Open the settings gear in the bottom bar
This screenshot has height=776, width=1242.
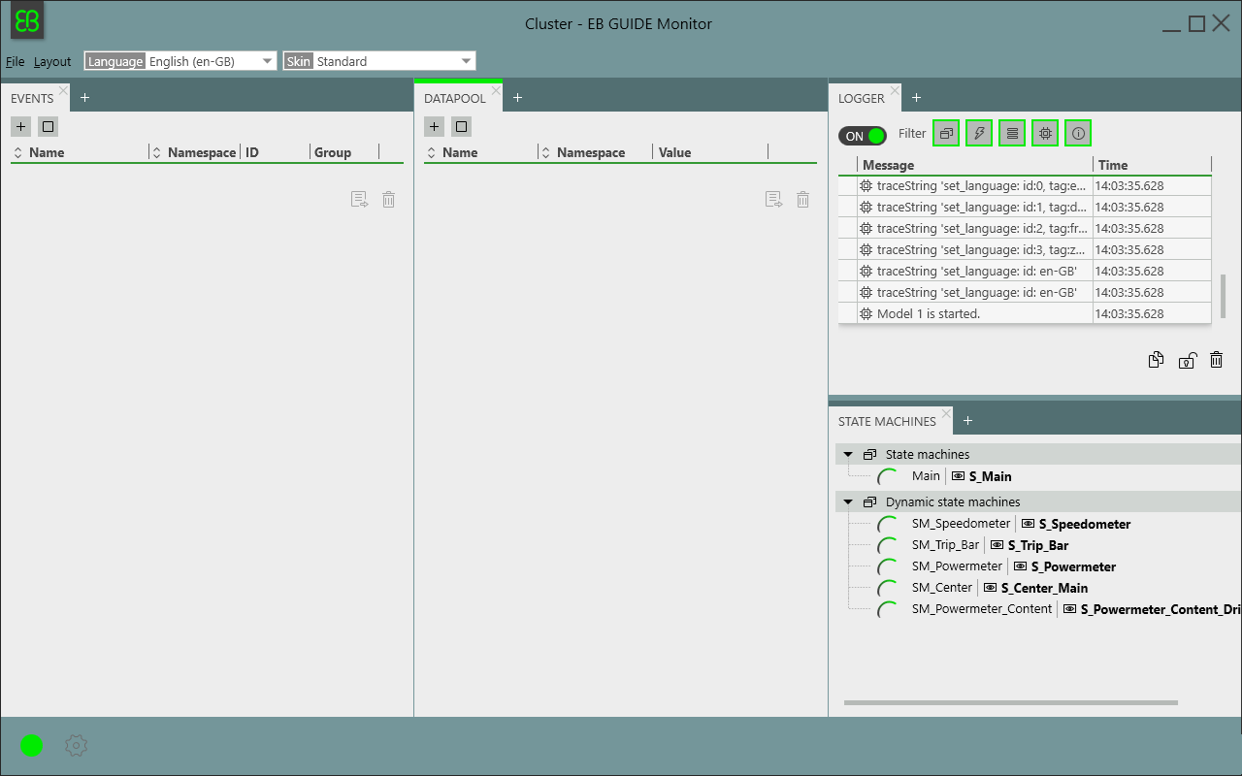point(76,746)
